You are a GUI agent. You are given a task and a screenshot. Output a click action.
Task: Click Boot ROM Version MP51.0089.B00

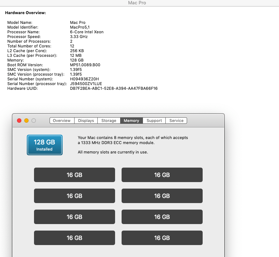[x=85, y=65]
